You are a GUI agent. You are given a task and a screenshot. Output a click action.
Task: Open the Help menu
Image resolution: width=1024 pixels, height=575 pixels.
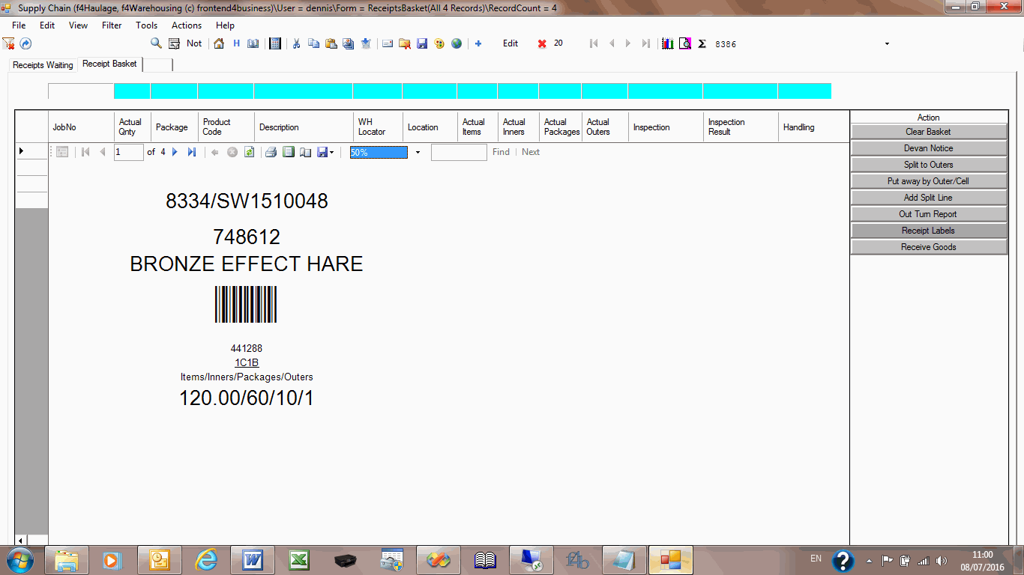(x=225, y=25)
